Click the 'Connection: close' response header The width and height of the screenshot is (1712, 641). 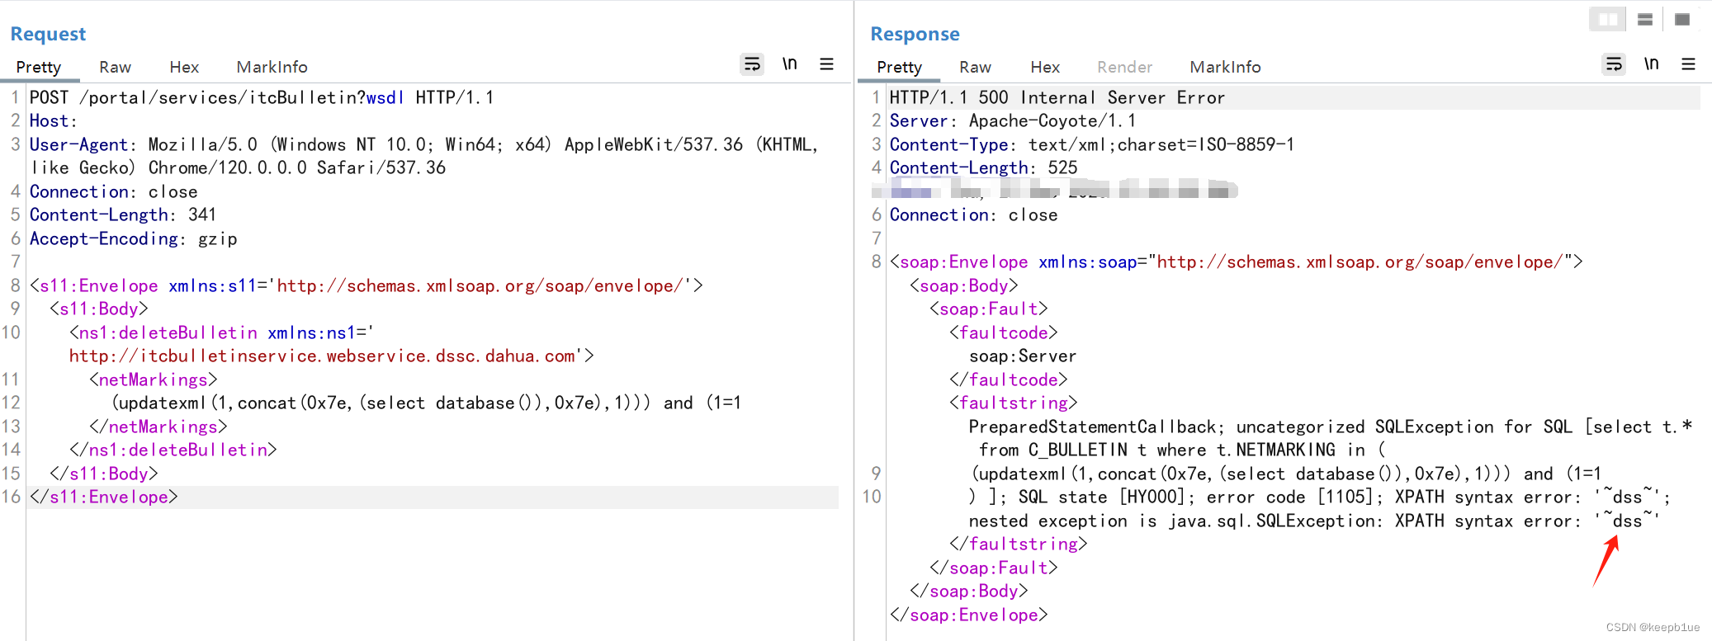(974, 214)
